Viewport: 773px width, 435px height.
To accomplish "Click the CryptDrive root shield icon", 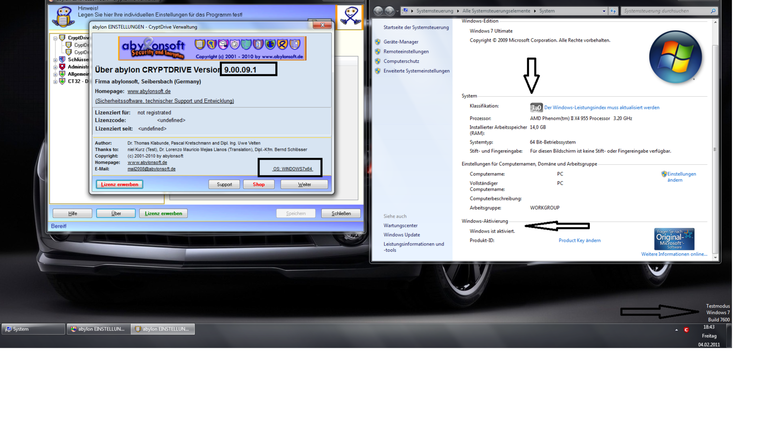I will click(62, 37).
